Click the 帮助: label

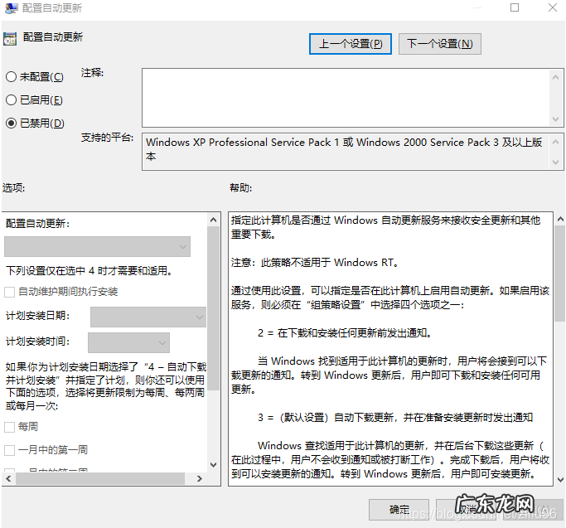coord(241,188)
